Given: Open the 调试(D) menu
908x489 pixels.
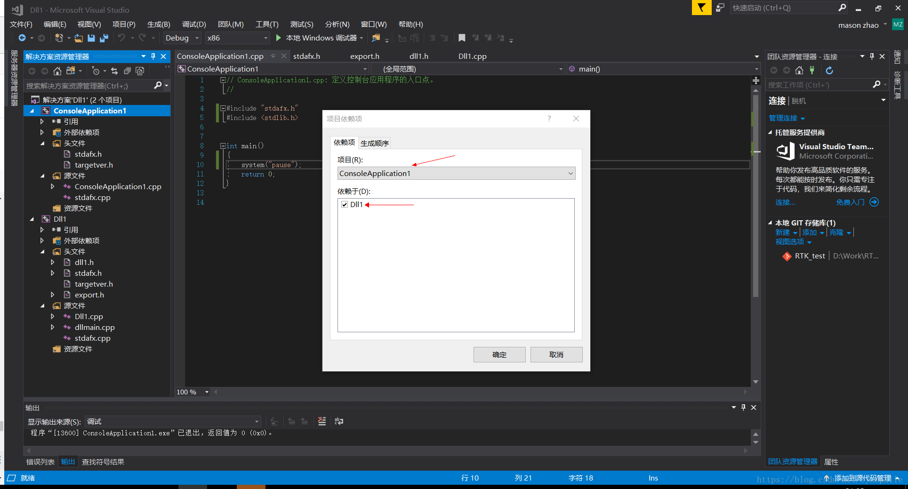Looking at the screenshot, I should 194,24.
